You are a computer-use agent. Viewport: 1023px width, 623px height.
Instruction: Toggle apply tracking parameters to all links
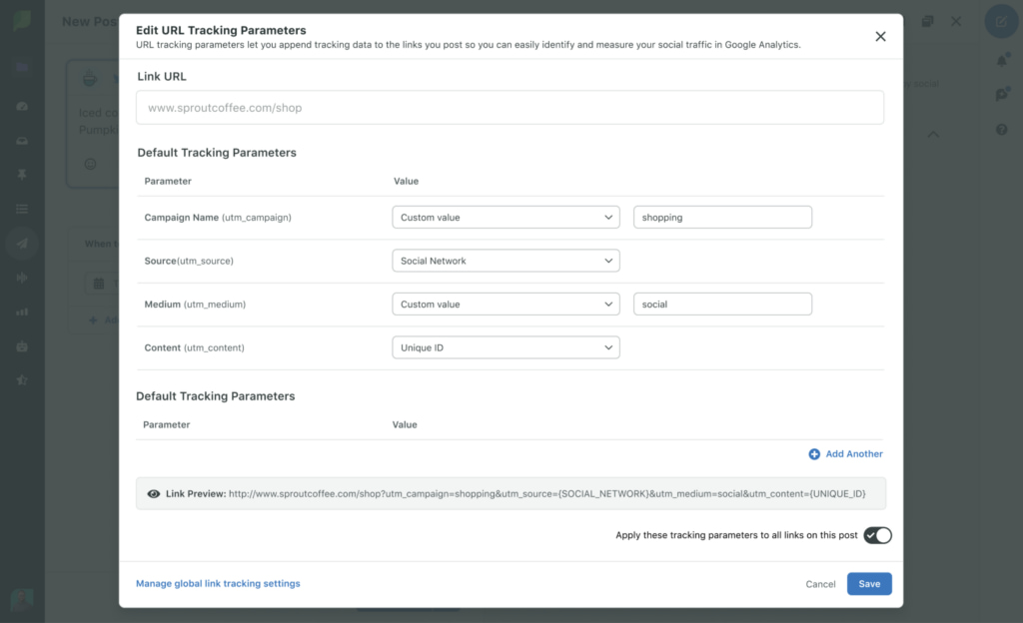click(877, 535)
